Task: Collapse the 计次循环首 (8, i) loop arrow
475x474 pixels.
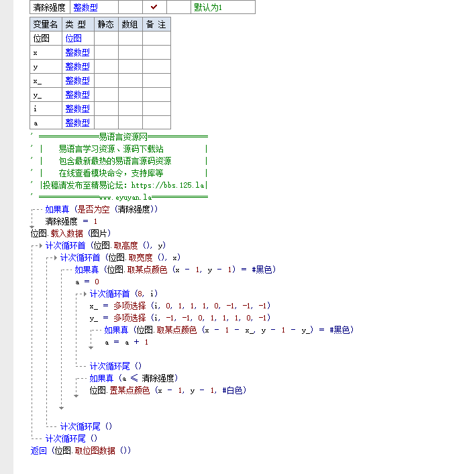Action: coord(85,294)
